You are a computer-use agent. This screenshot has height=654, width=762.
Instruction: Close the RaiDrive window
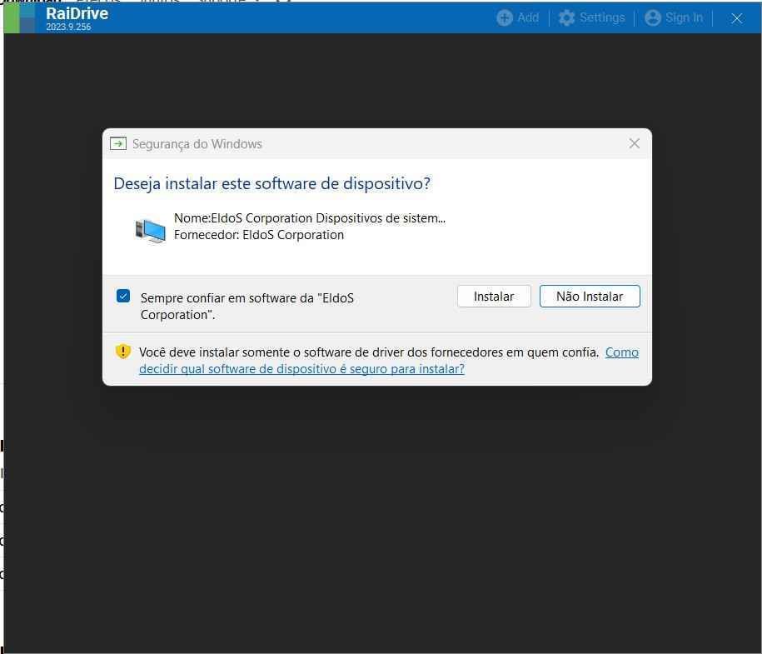[736, 17]
